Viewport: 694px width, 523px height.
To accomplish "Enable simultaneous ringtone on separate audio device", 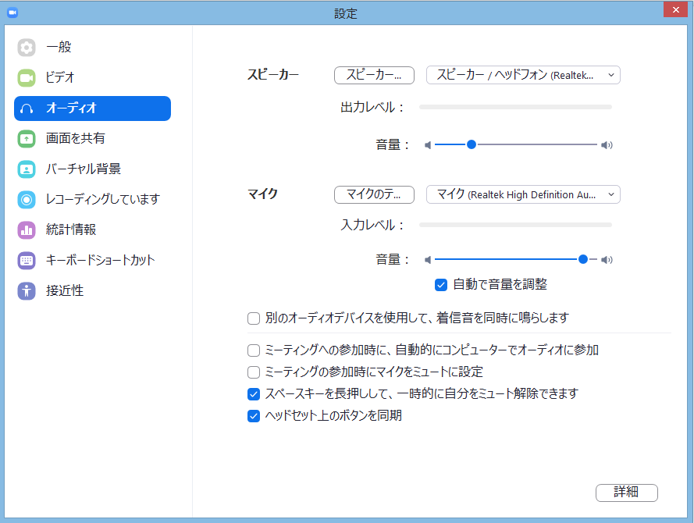I will point(254,318).
